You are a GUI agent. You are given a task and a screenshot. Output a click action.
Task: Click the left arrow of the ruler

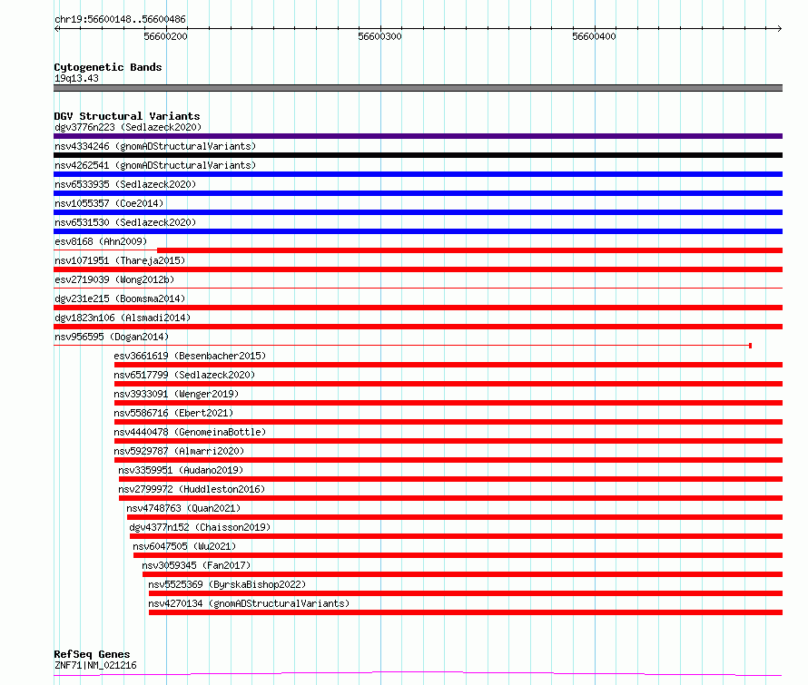[57, 28]
